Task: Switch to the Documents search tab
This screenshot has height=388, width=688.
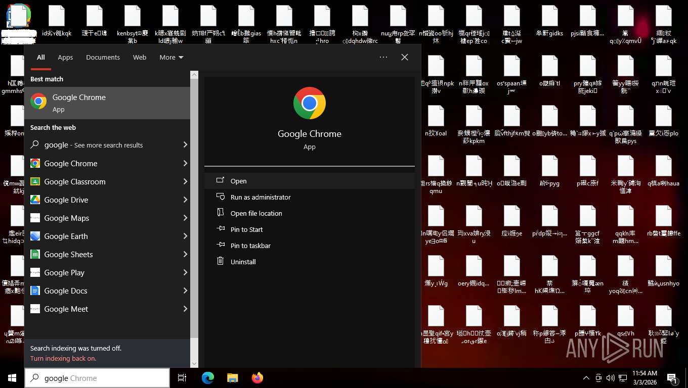Action: click(x=103, y=58)
